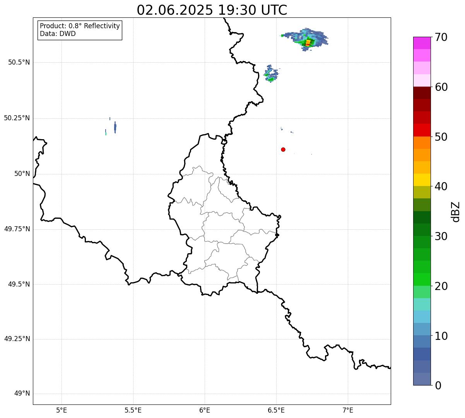Click the "5°E" longitude label
The width and height of the screenshot is (465, 418).
[x=62, y=410]
